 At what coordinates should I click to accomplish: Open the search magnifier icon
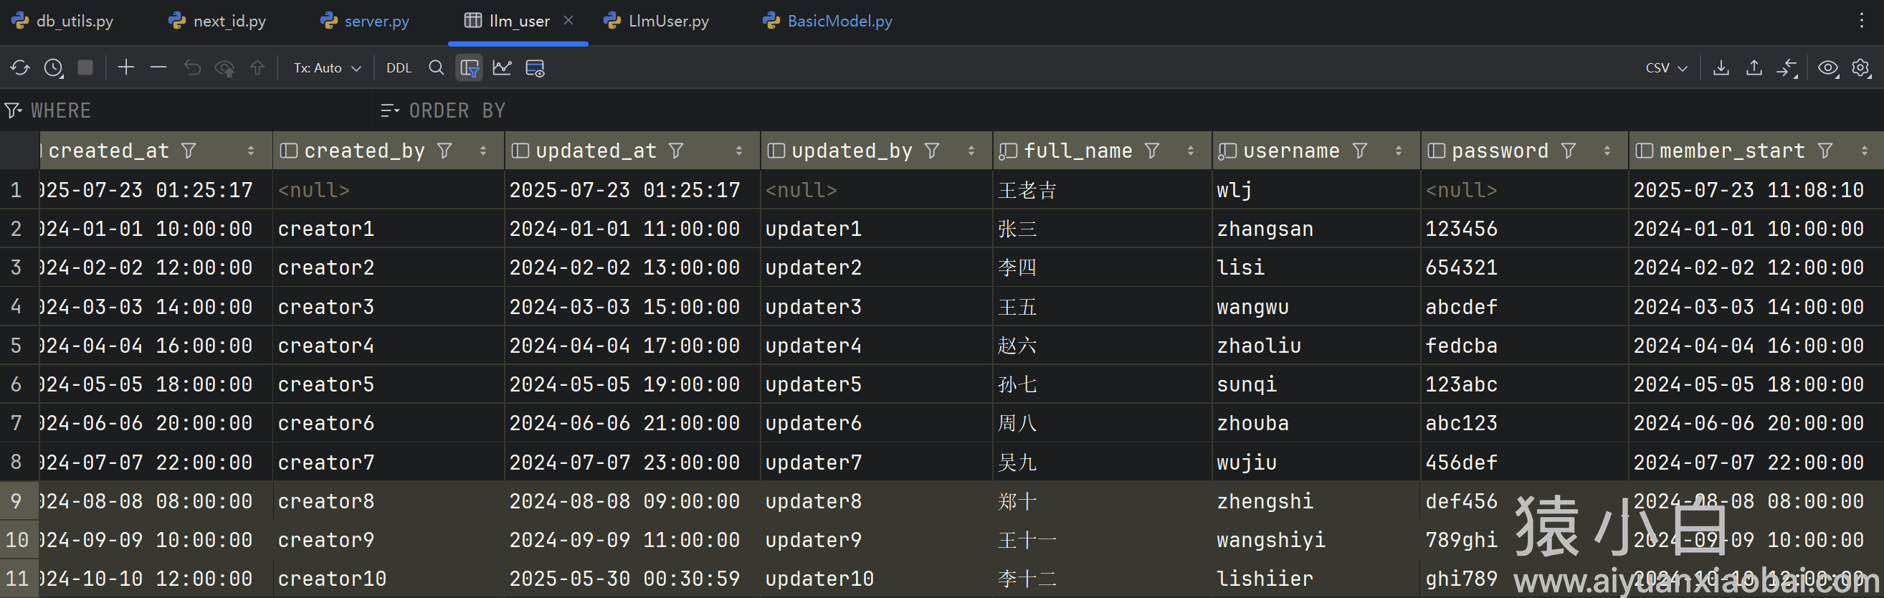coord(436,68)
